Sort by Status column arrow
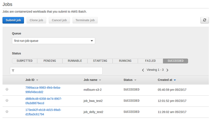 pyautogui.click(x=135, y=80)
